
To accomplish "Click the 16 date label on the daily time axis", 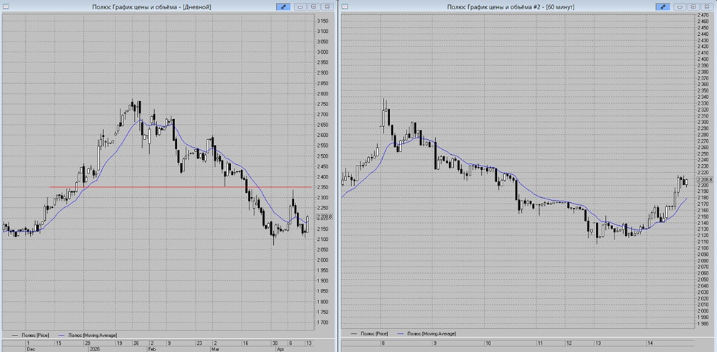I will pyautogui.click(x=245, y=343).
